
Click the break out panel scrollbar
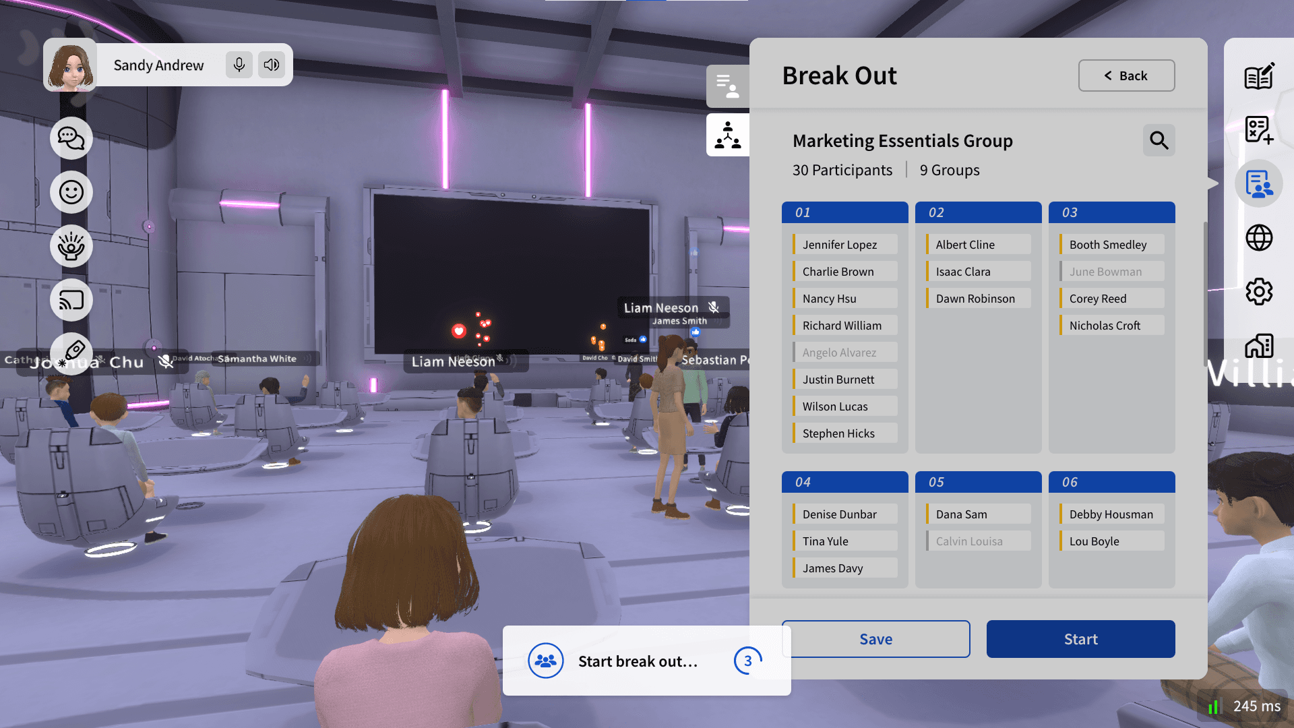coord(1205,293)
